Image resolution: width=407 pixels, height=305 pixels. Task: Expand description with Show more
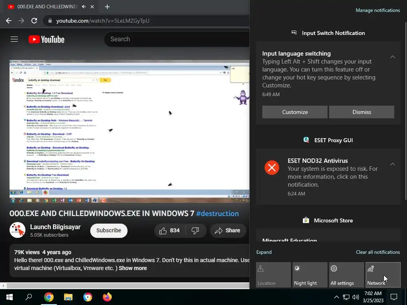133,268
